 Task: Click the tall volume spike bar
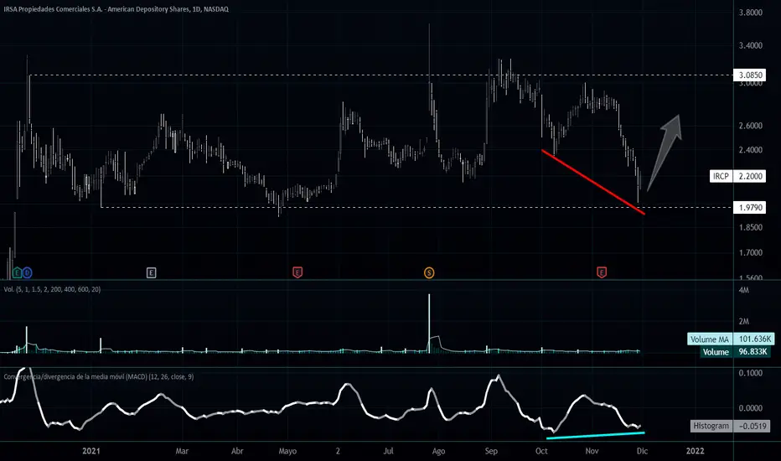coord(429,323)
